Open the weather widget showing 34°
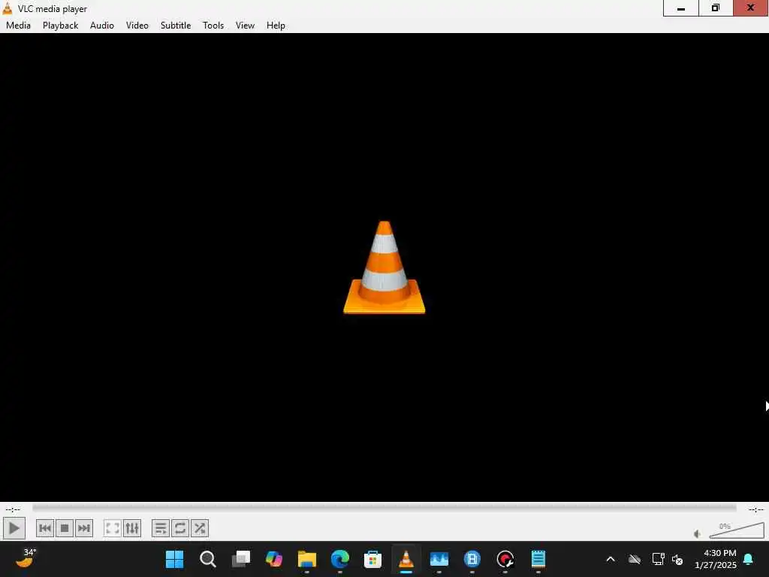The height and width of the screenshot is (577, 769). pyautogui.click(x=26, y=558)
